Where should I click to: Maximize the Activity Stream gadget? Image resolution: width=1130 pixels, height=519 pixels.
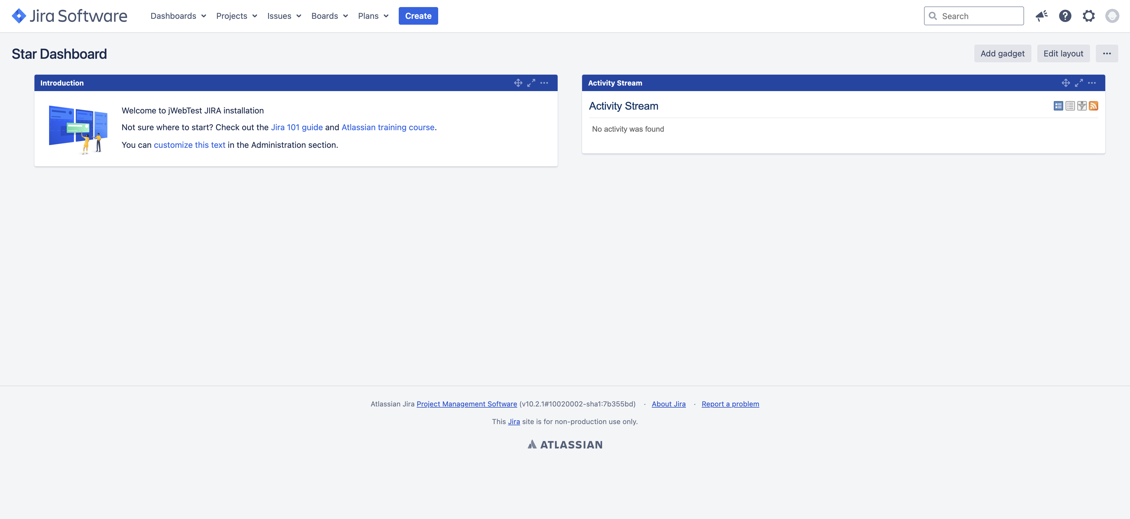click(1079, 83)
